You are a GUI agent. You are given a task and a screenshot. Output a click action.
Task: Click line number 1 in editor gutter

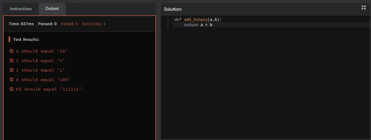[x=168, y=19]
